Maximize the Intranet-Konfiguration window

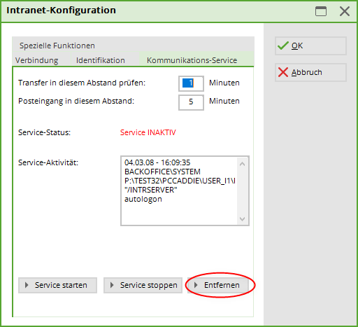(x=321, y=11)
